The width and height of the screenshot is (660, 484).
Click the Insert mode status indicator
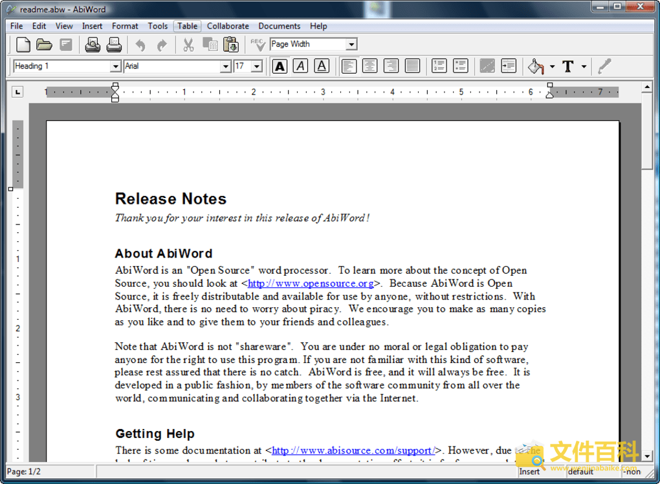(529, 472)
